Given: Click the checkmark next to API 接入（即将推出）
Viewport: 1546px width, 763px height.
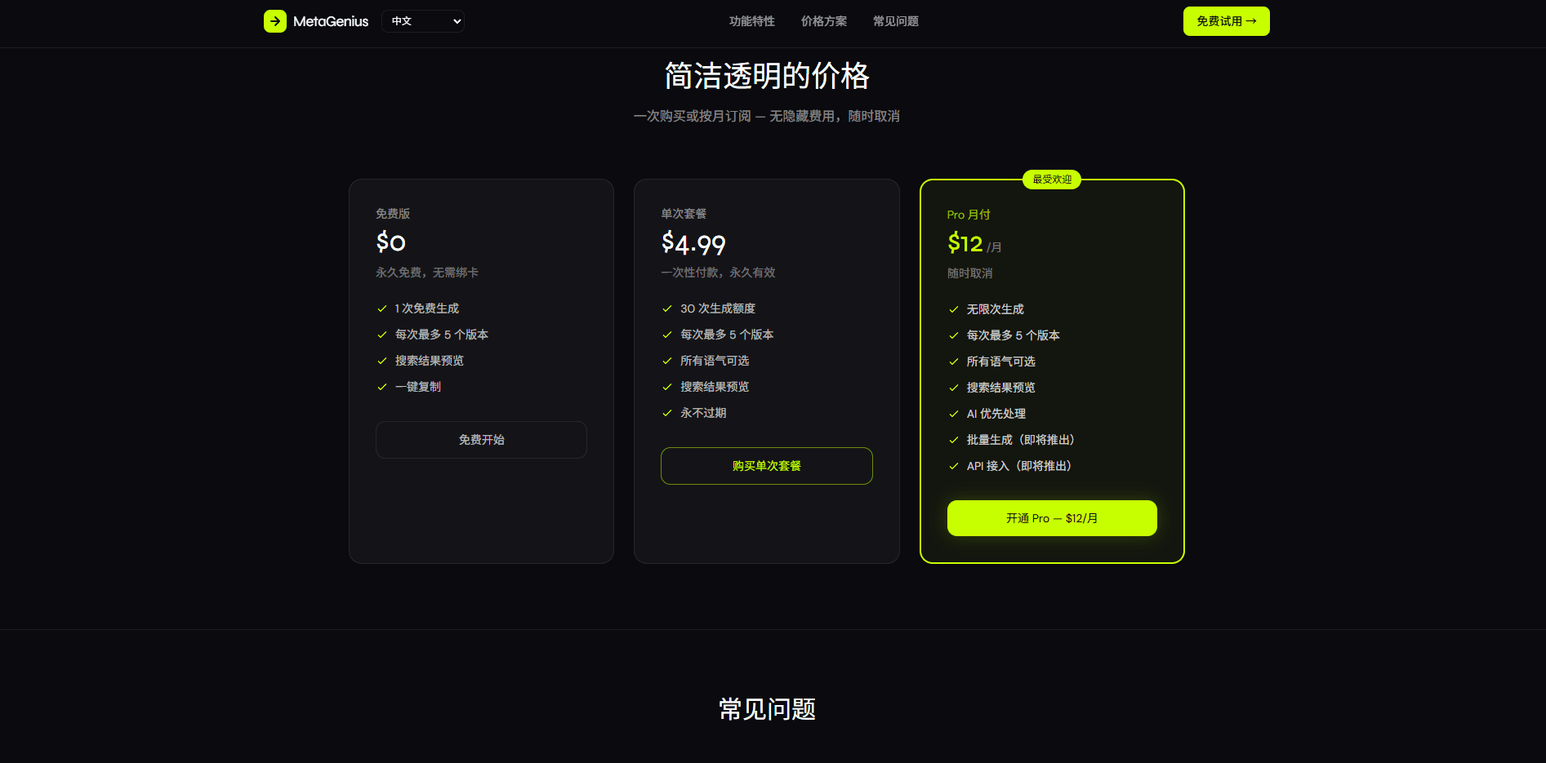Looking at the screenshot, I should 953,466.
